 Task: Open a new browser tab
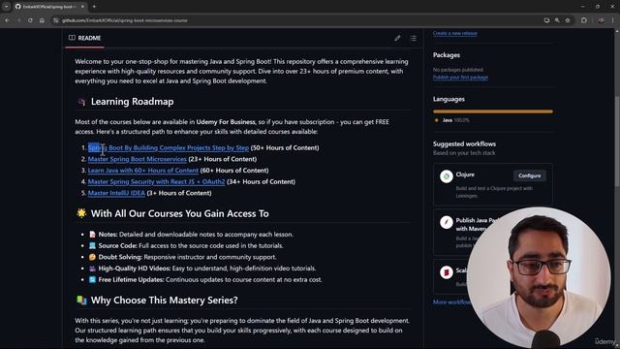tap(94, 7)
